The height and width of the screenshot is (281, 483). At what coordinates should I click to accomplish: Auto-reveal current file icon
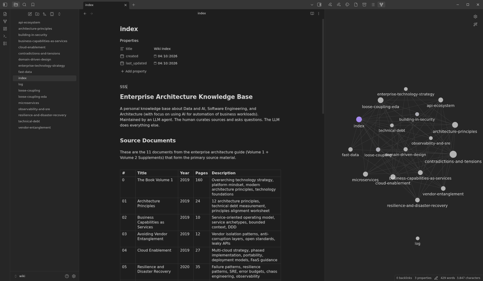[52, 14]
